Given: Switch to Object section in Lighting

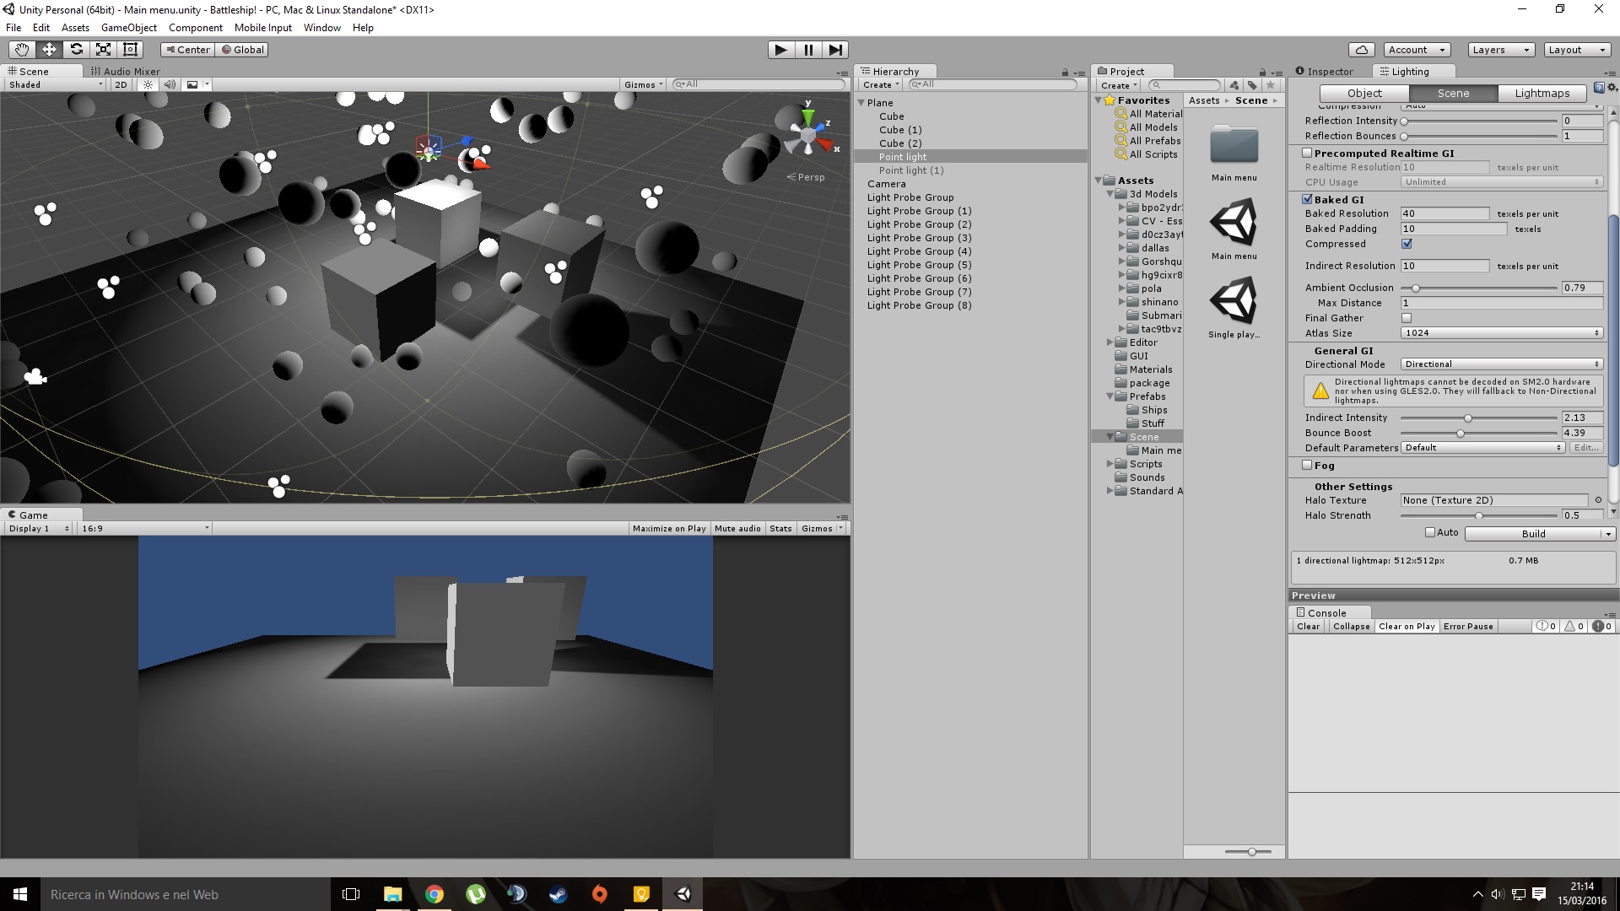Looking at the screenshot, I should point(1364,94).
